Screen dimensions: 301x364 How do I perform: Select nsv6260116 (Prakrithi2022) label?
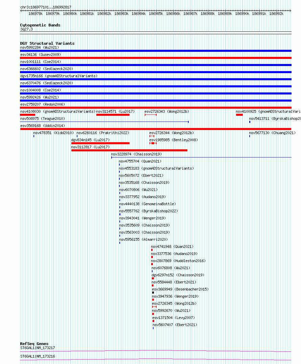[x=103, y=133]
